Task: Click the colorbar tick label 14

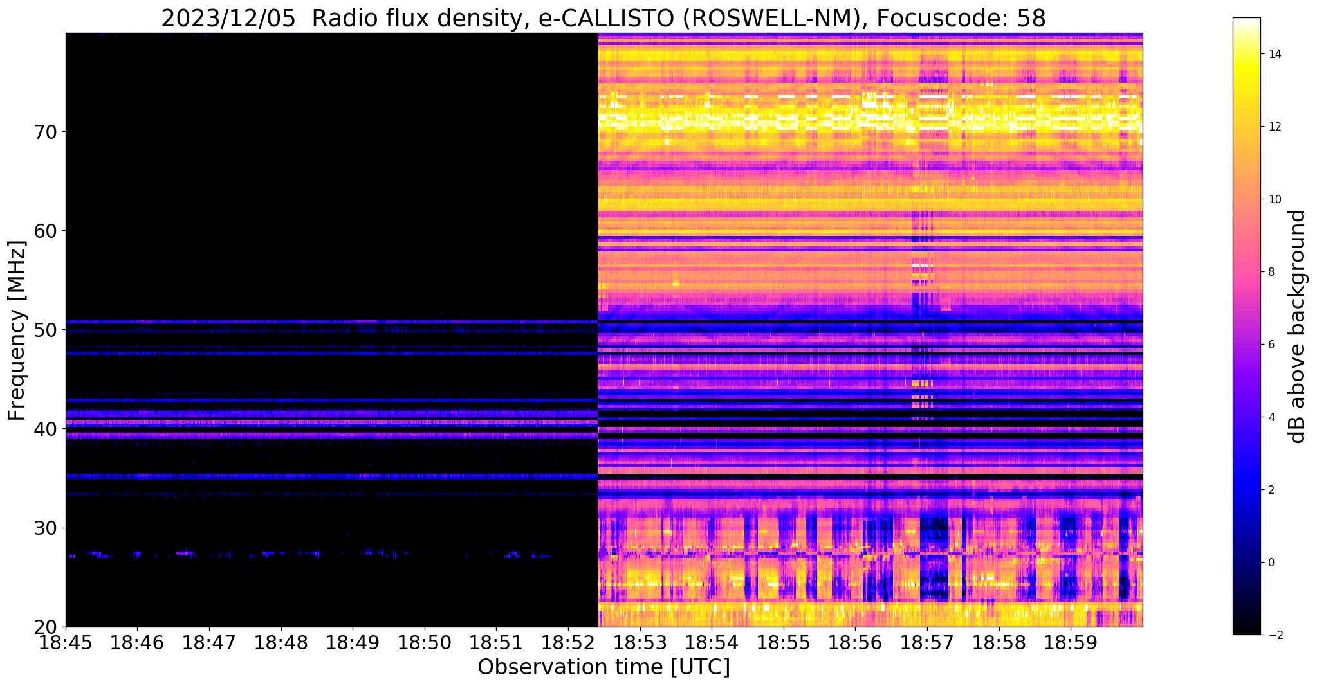Action: [x=1274, y=54]
